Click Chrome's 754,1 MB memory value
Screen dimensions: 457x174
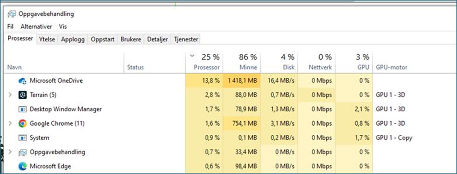pyautogui.click(x=245, y=123)
